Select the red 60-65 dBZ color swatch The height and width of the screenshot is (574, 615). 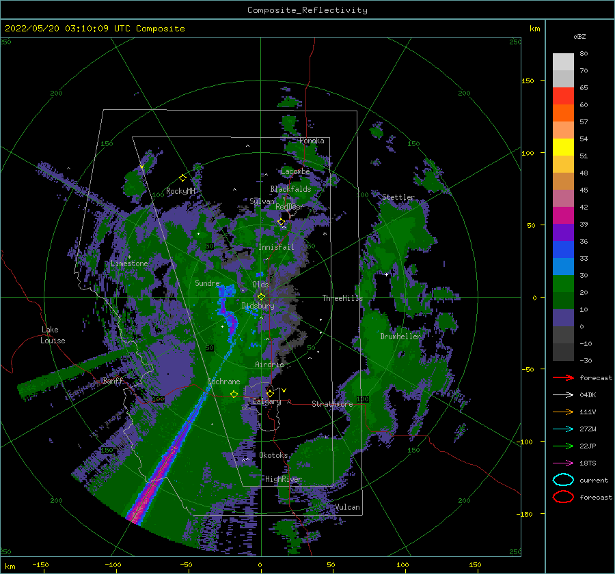(563, 96)
